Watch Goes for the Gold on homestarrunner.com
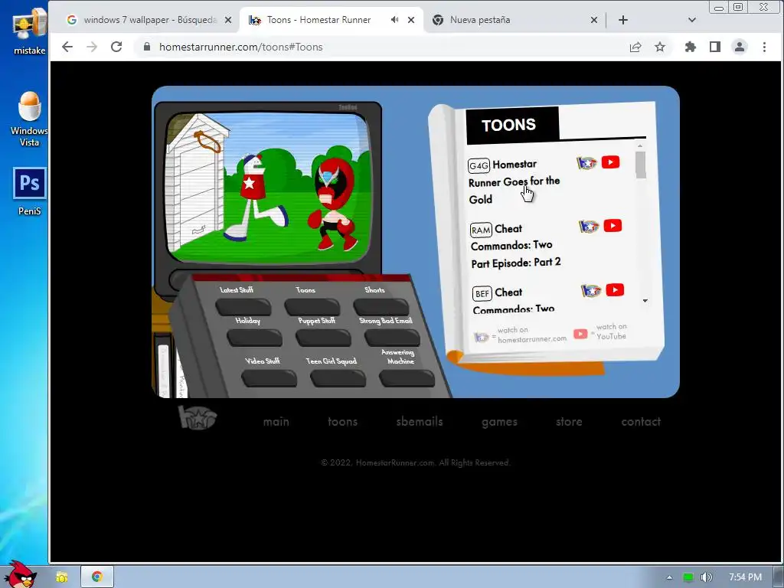Viewport: 784px width, 588px height. 586,163
